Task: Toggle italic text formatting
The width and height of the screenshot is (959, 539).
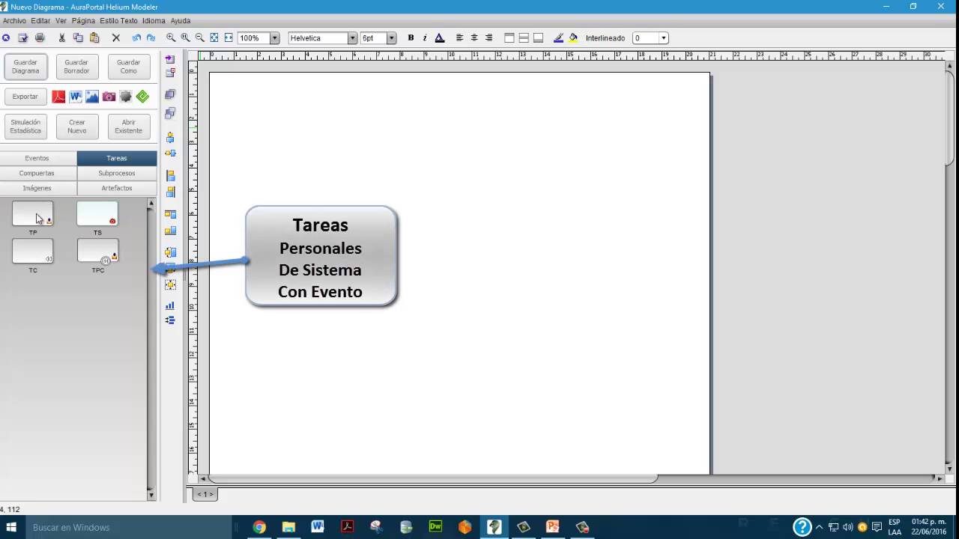Action: (x=425, y=37)
